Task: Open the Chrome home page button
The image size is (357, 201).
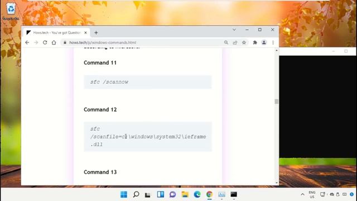Action: 54,42
